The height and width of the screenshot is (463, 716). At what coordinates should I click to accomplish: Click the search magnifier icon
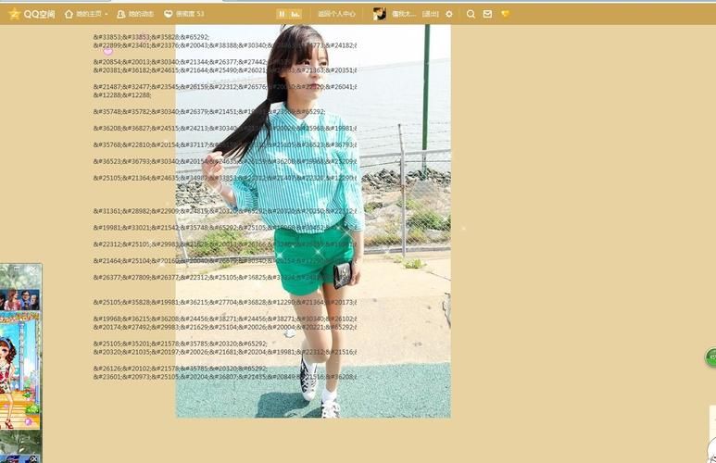click(x=471, y=14)
